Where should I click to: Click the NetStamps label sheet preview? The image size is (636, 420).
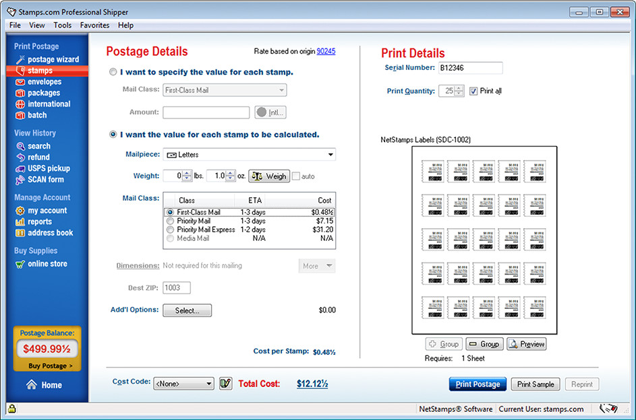pyautogui.click(x=484, y=240)
